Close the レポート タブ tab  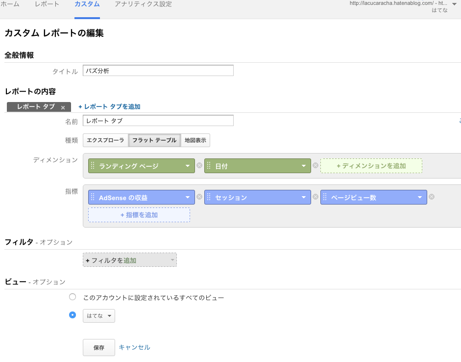click(63, 107)
